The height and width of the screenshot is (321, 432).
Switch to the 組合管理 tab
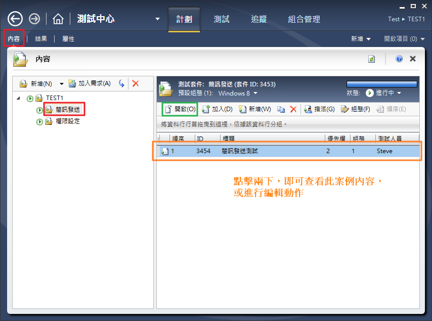[x=304, y=19]
